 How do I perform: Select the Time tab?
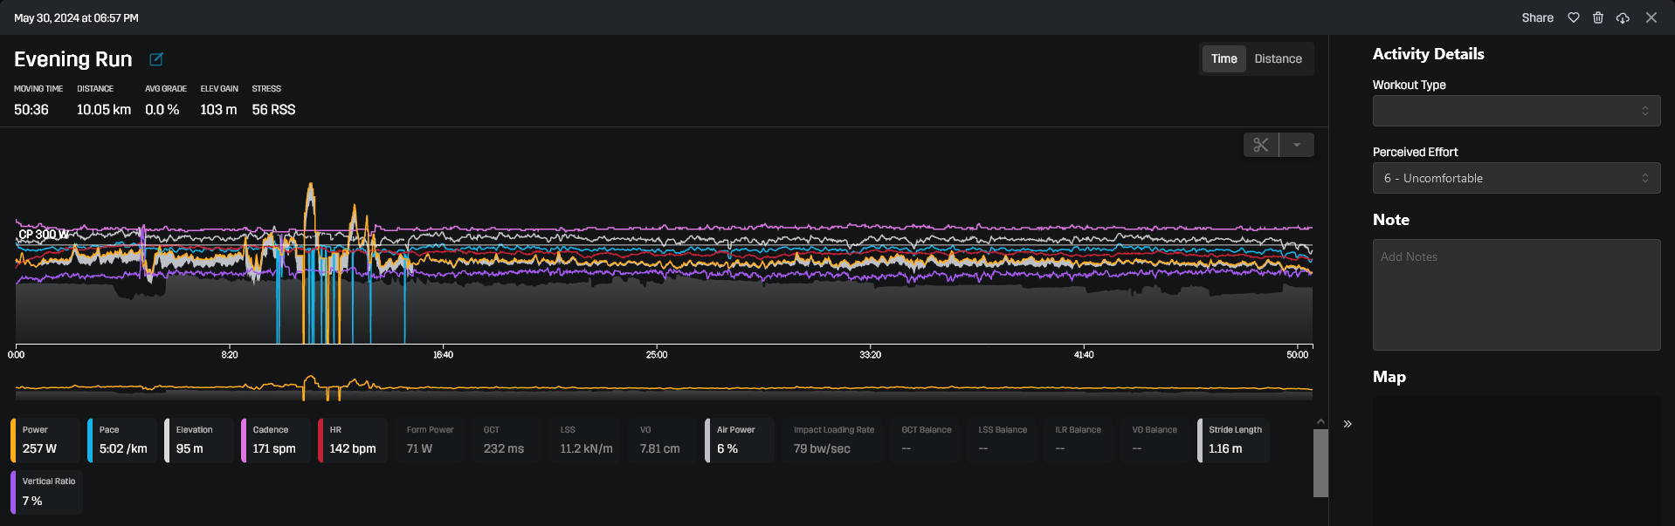1224,58
